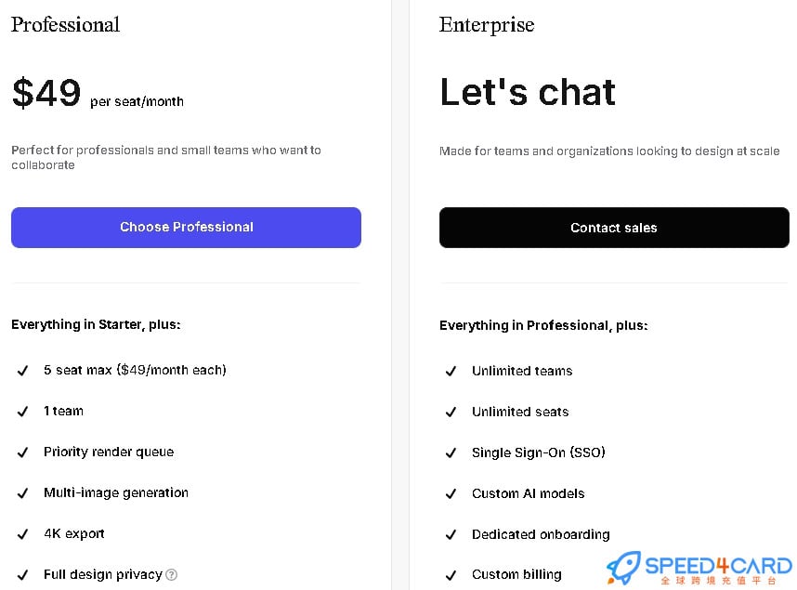Click the checkmark beside Multi-image generation
The image size is (797, 590).
22,492
